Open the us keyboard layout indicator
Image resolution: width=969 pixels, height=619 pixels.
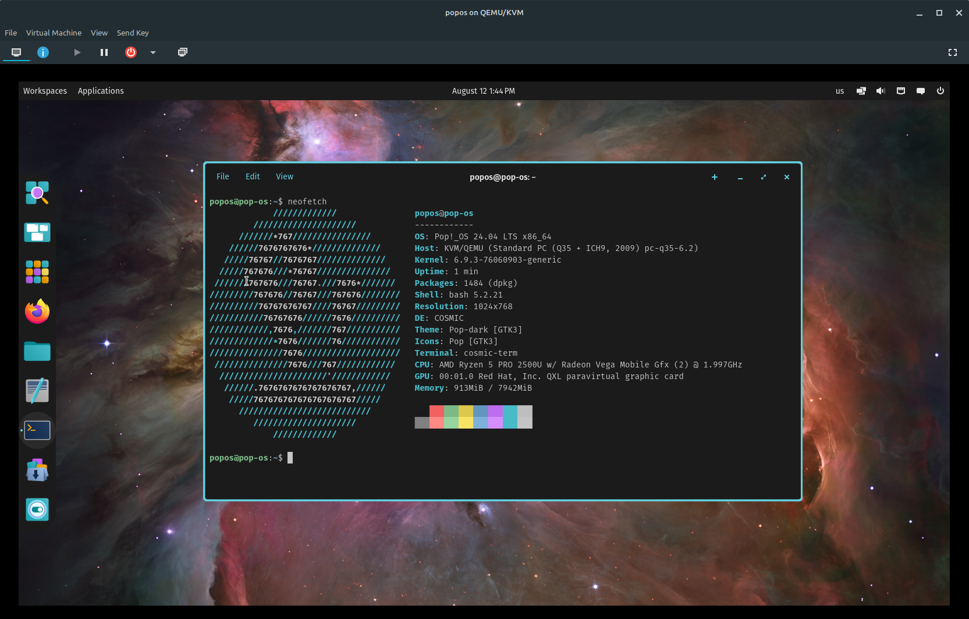click(840, 91)
